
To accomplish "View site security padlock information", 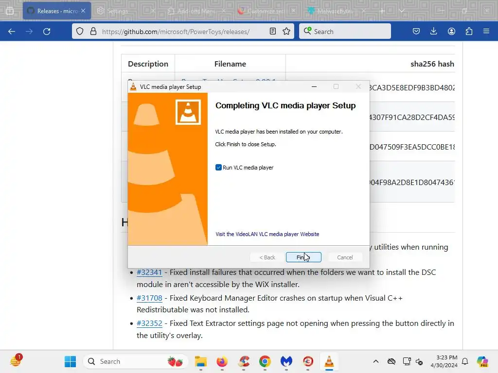I will point(93,32).
